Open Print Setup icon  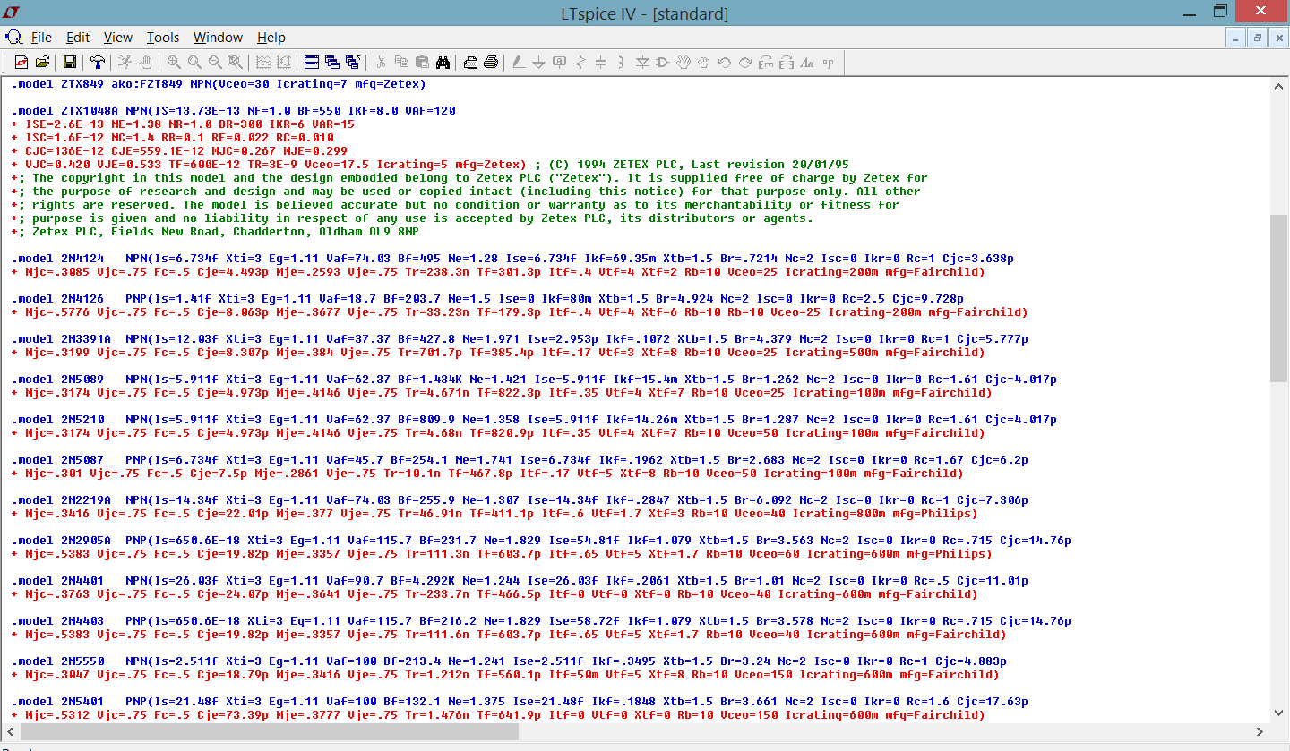[470, 62]
